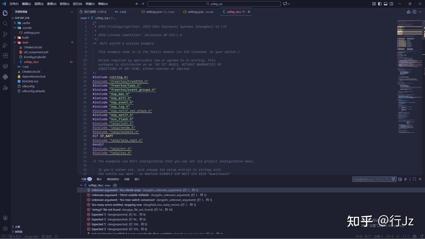Open sdkconfig.defaults in the file tree

34,91
